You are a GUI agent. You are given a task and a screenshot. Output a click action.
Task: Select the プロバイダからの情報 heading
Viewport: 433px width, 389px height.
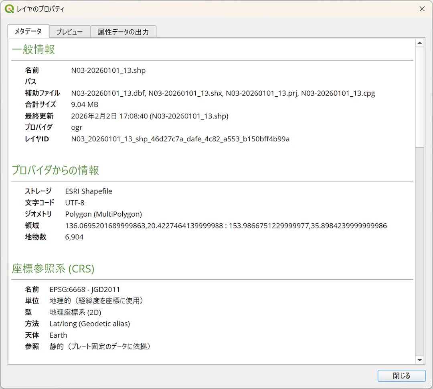[x=55, y=170]
